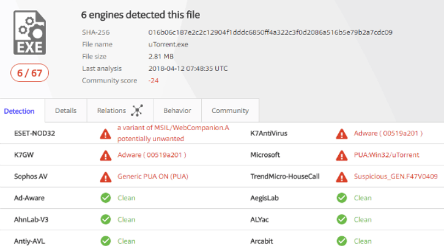
Task: Click the green checkmark next to AegisLab
Action: pos(342,198)
